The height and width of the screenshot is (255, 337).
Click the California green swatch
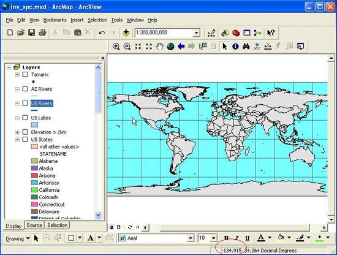[34, 190]
